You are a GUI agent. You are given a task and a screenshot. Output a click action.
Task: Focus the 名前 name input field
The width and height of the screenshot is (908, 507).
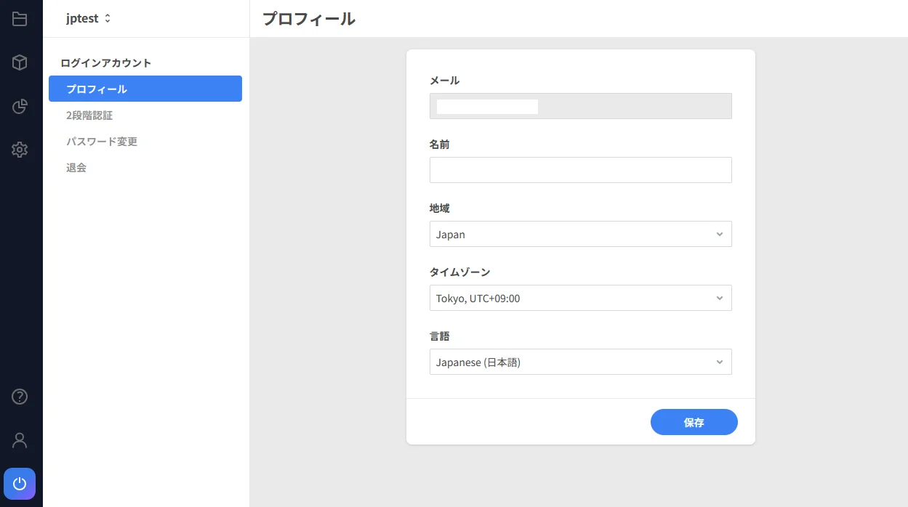pos(581,170)
